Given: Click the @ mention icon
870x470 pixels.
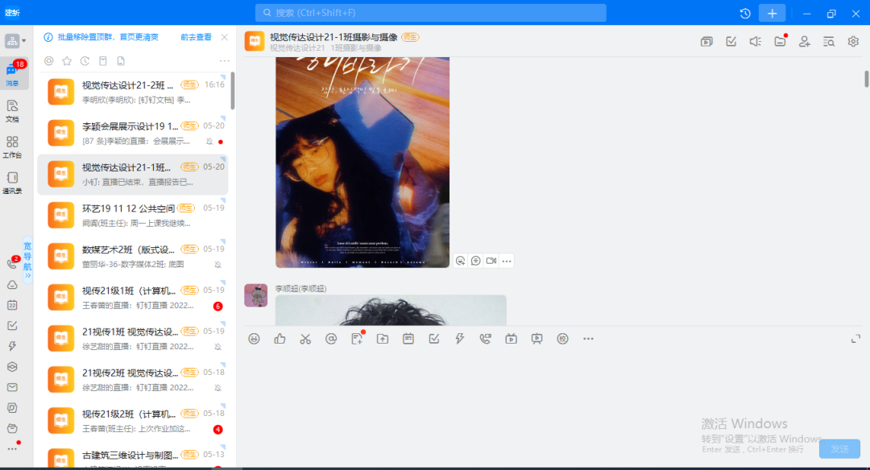Looking at the screenshot, I should coord(331,339).
